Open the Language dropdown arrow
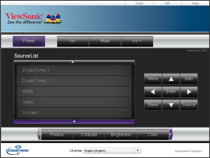210x158 pixels. [x=138, y=150]
